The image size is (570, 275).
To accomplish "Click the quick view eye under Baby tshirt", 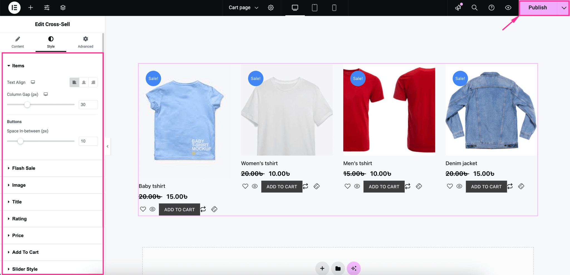I will point(152,209).
